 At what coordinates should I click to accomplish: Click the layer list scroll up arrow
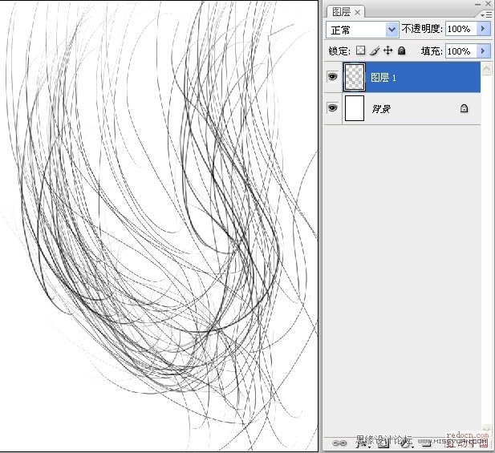click(x=486, y=68)
